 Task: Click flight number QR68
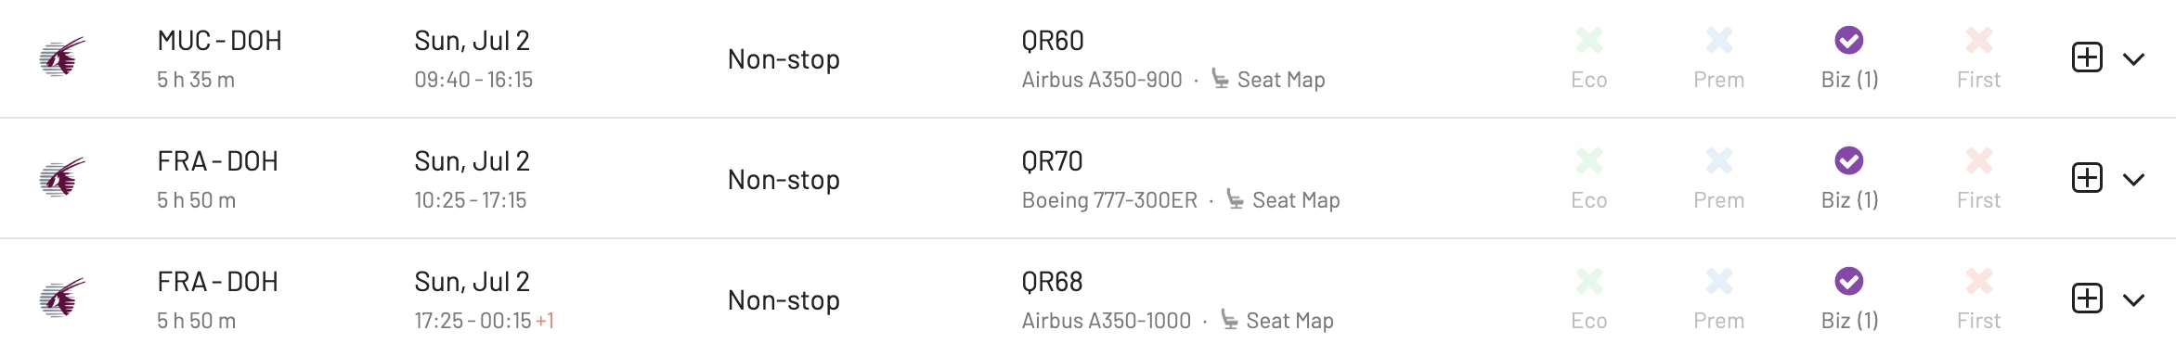(x=1052, y=282)
